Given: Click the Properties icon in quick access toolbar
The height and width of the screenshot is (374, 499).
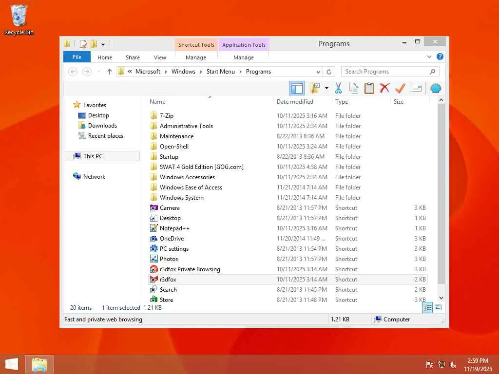Looking at the screenshot, I should 83,44.
